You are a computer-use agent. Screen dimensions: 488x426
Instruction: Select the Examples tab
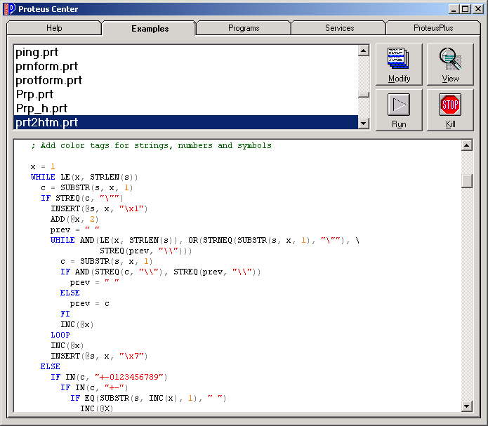click(150, 29)
